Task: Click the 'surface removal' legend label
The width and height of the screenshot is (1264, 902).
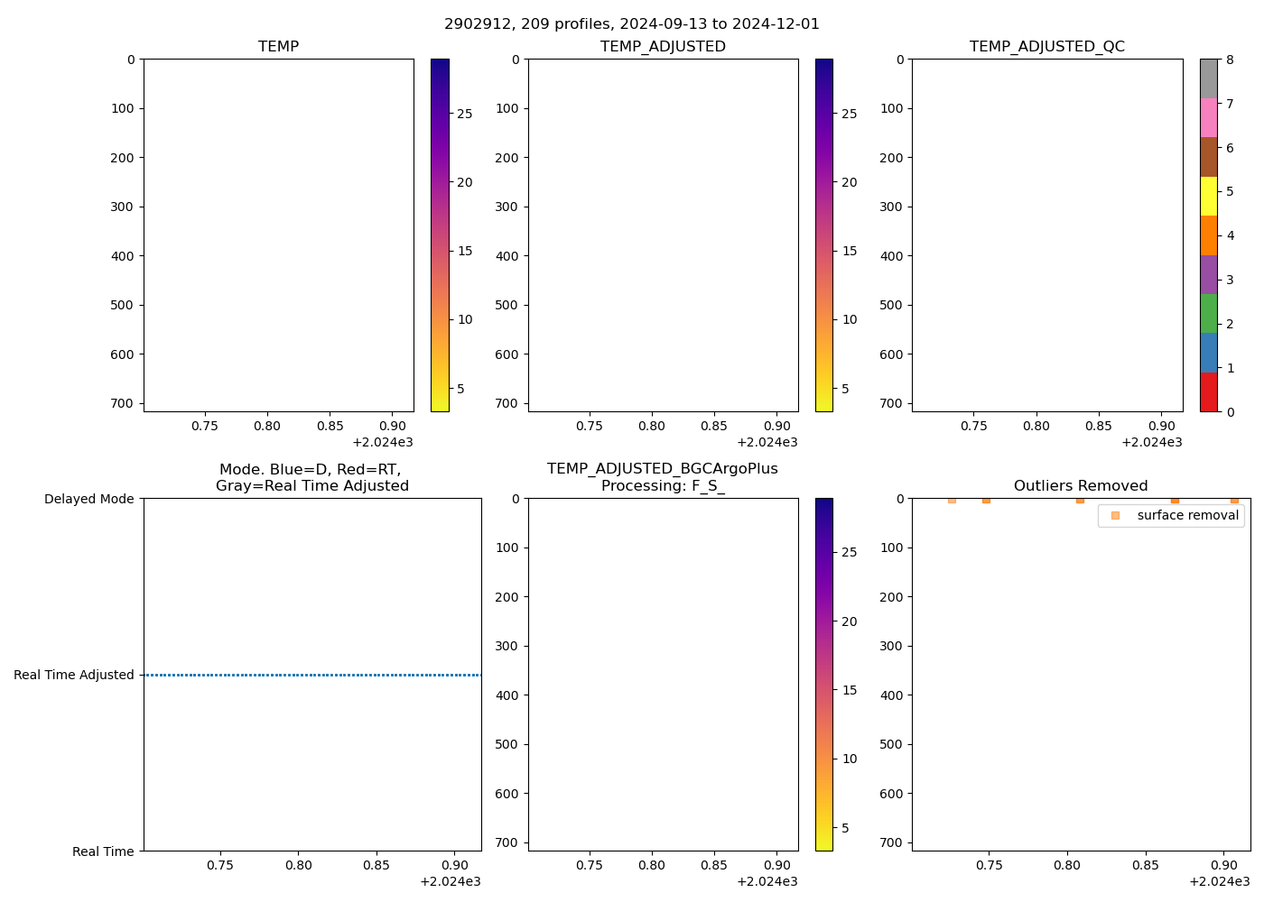Action: click(x=1187, y=516)
